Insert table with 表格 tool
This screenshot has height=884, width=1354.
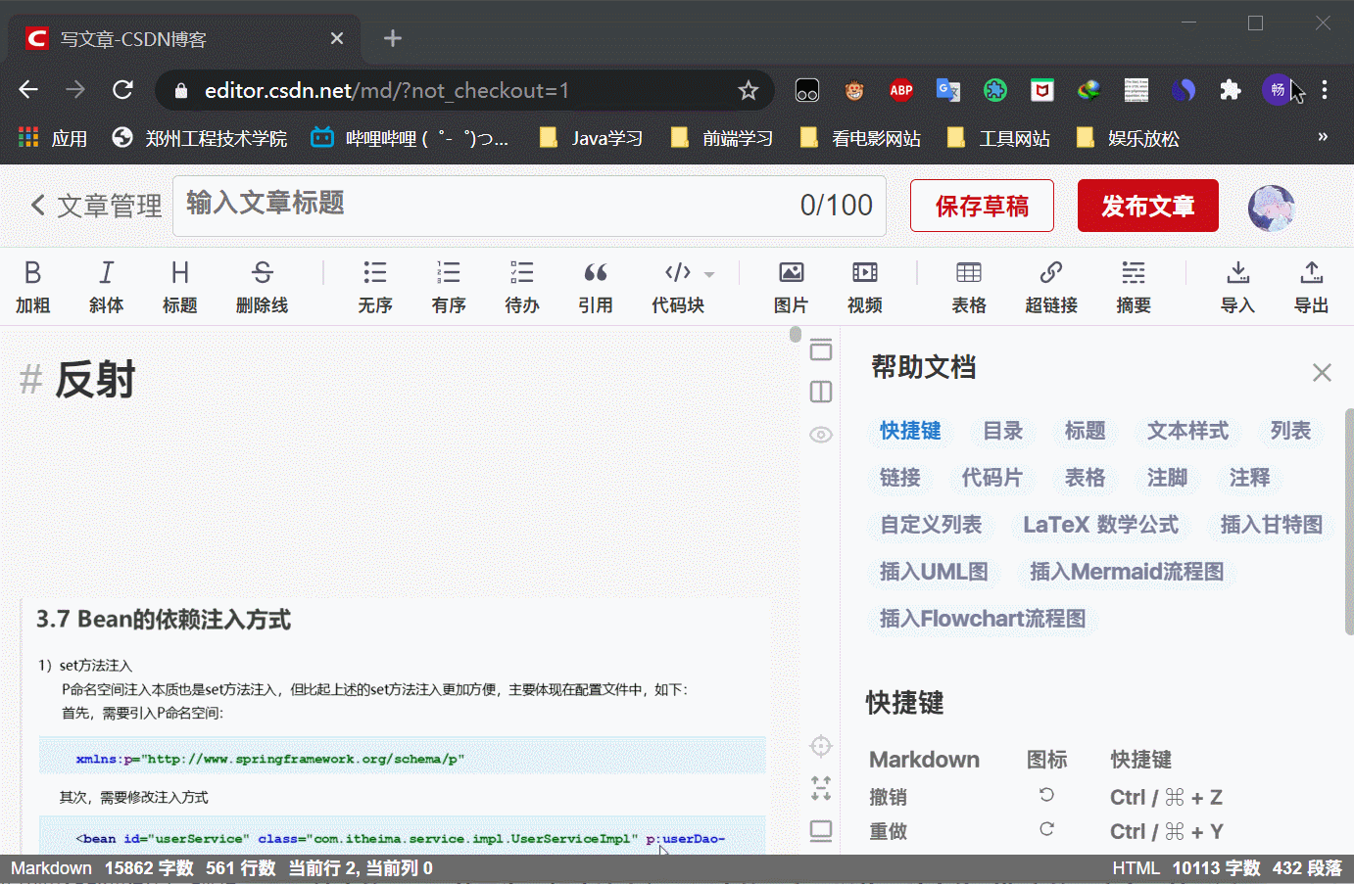coord(969,287)
